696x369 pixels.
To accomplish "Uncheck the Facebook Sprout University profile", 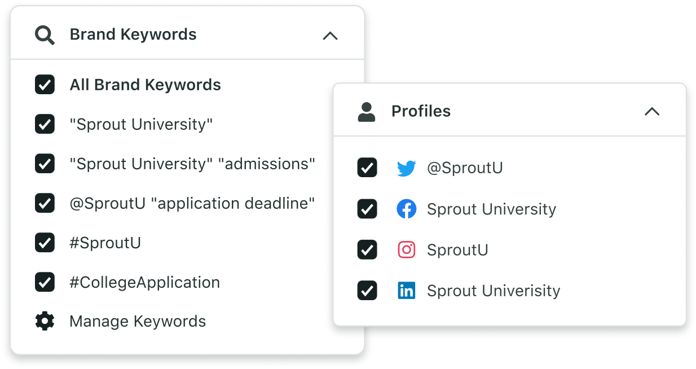I will (367, 209).
